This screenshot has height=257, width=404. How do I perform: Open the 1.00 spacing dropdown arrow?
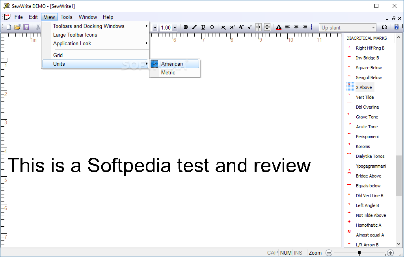tap(175, 28)
